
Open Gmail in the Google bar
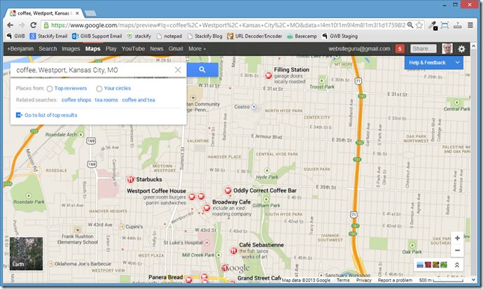(176, 48)
